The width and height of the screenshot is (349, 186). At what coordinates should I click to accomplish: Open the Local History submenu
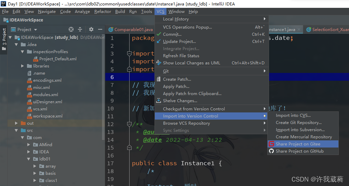[212, 19]
